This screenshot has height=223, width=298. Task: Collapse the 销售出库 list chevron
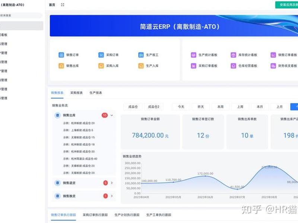(x=112, y=115)
